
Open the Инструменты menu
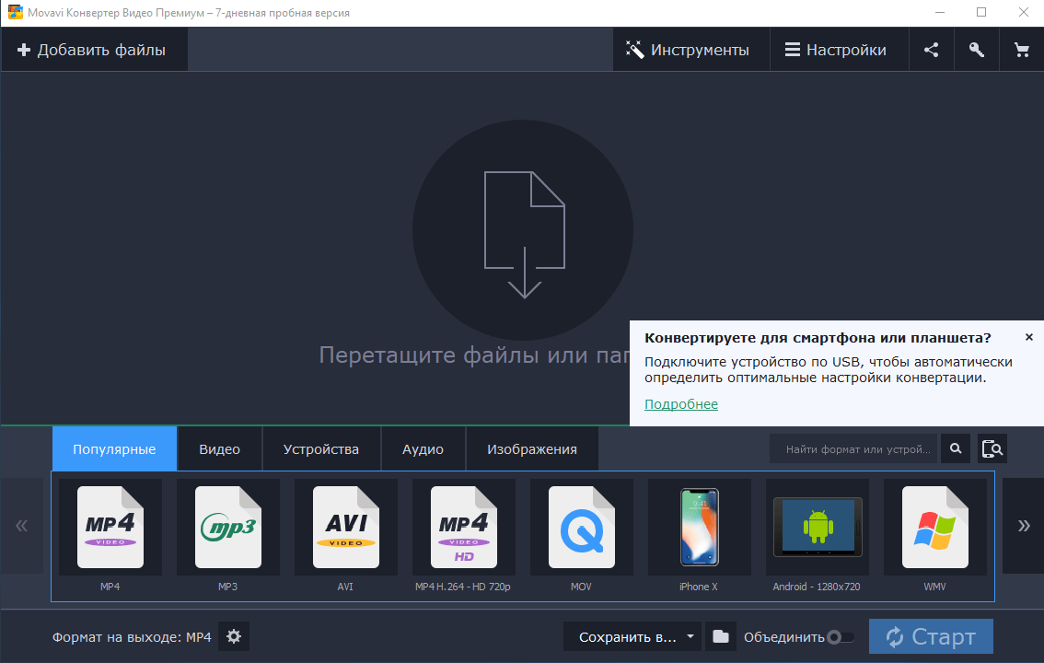[688, 50]
